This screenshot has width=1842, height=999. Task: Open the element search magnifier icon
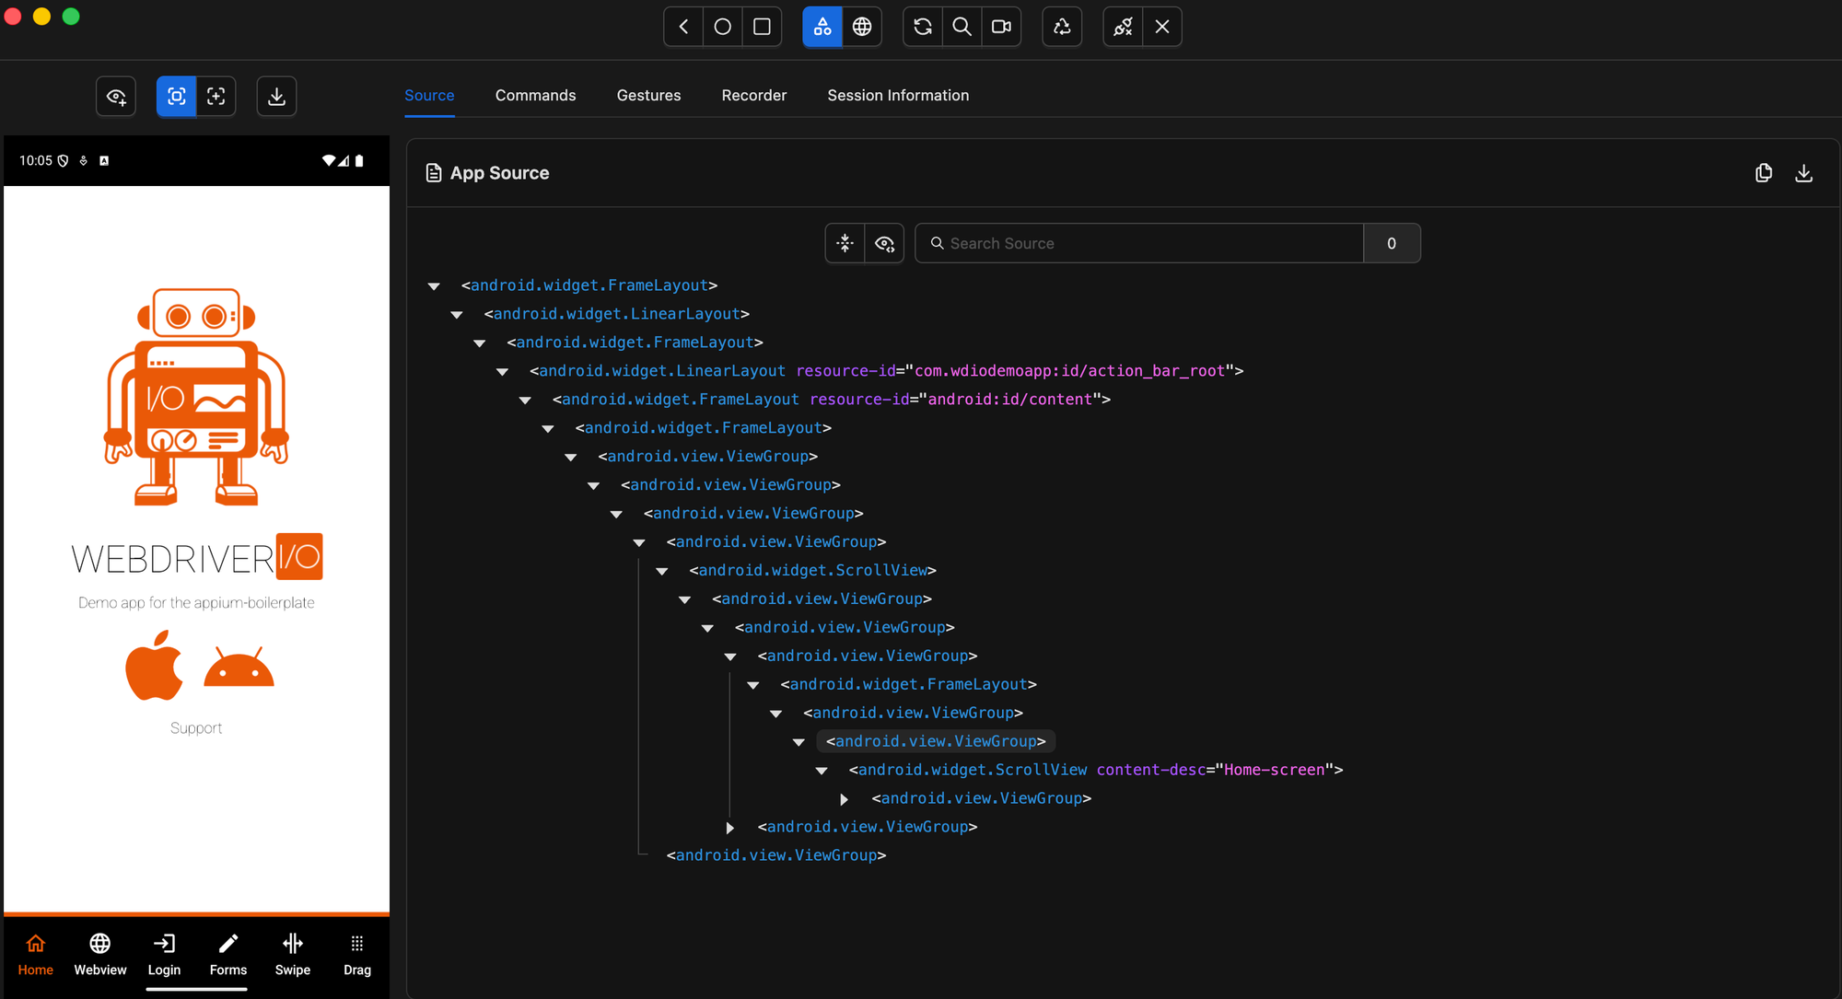(962, 27)
